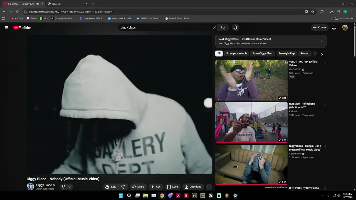Open the three-dot menu beside Download

click(x=209, y=187)
